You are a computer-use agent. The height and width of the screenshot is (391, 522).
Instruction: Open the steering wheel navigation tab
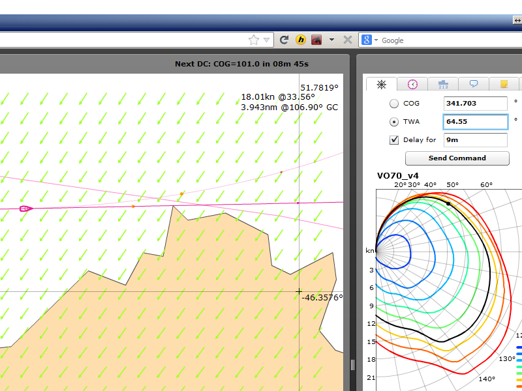coord(382,85)
